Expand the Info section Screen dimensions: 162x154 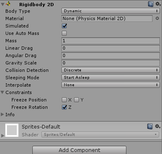(x=2, y=114)
